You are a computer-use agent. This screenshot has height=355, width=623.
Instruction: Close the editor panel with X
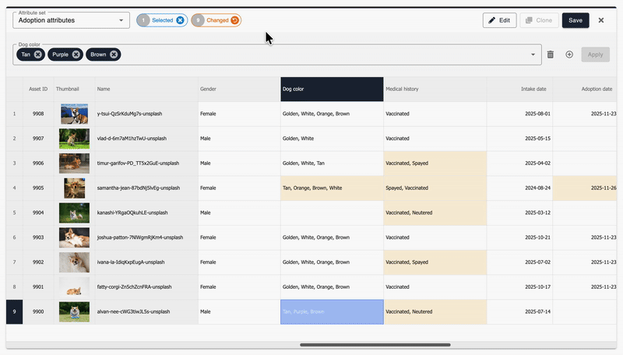point(601,20)
